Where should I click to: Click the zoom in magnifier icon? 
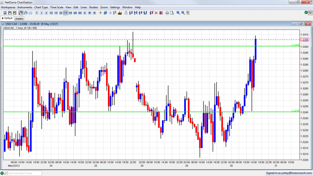pyautogui.click(x=178, y=13)
